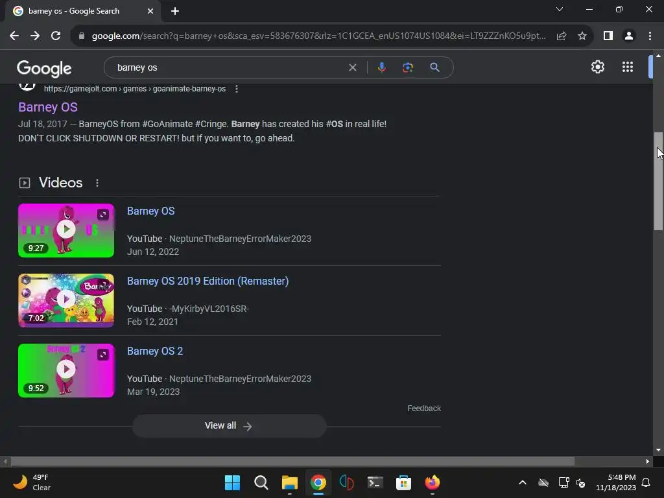Open the Barney OS video link
664x498 pixels.
[x=150, y=211]
